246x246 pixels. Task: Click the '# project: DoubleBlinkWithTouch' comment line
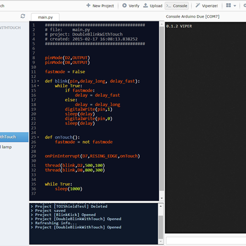click(x=84, y=34)
